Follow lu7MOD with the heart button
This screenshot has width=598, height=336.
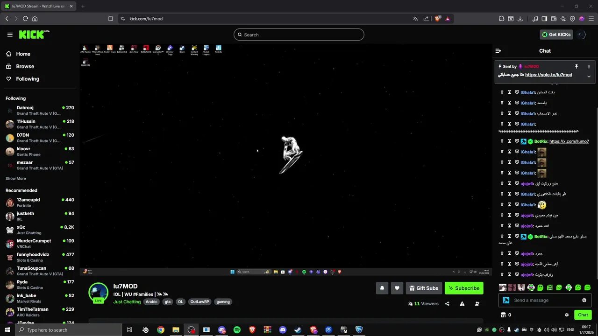tap(397, 288)
